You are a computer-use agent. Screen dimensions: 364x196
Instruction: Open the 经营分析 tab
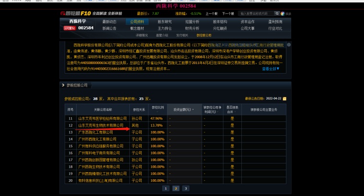[x=192, y=22]
